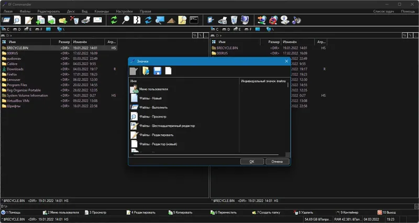The image size is (419, 223).
Task: Click the New folder toolbar icon
Action: tap(63, 20)
